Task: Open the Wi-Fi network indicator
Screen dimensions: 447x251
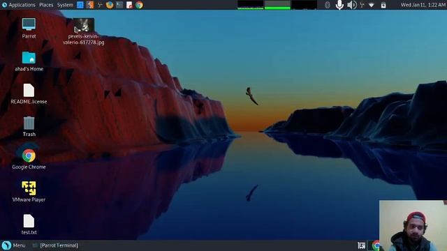Action: 371,5
